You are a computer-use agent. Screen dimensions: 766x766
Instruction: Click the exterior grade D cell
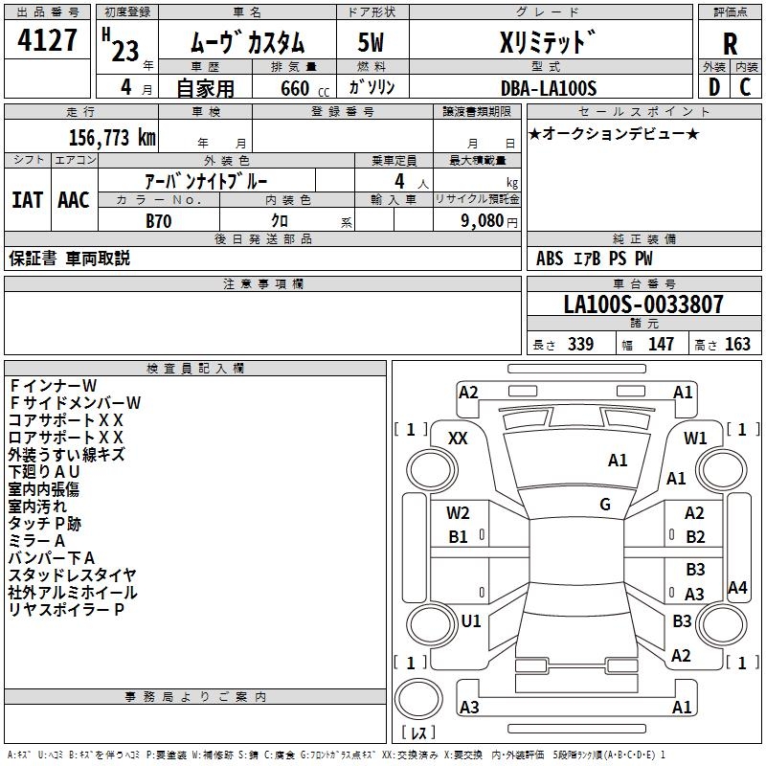click(713, 87)
